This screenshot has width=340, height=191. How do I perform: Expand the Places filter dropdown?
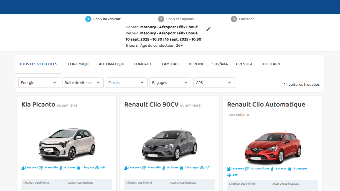coord(127,83)
